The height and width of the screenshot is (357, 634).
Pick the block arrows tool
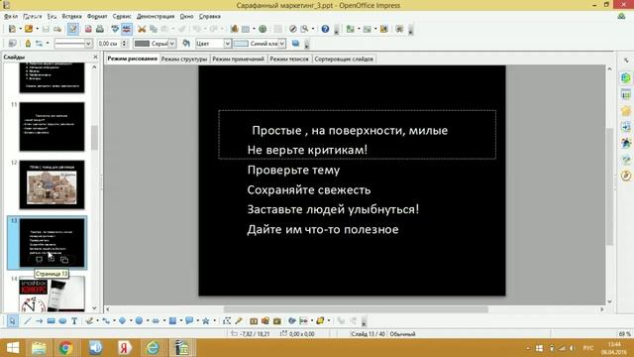(x=156, y=321)
